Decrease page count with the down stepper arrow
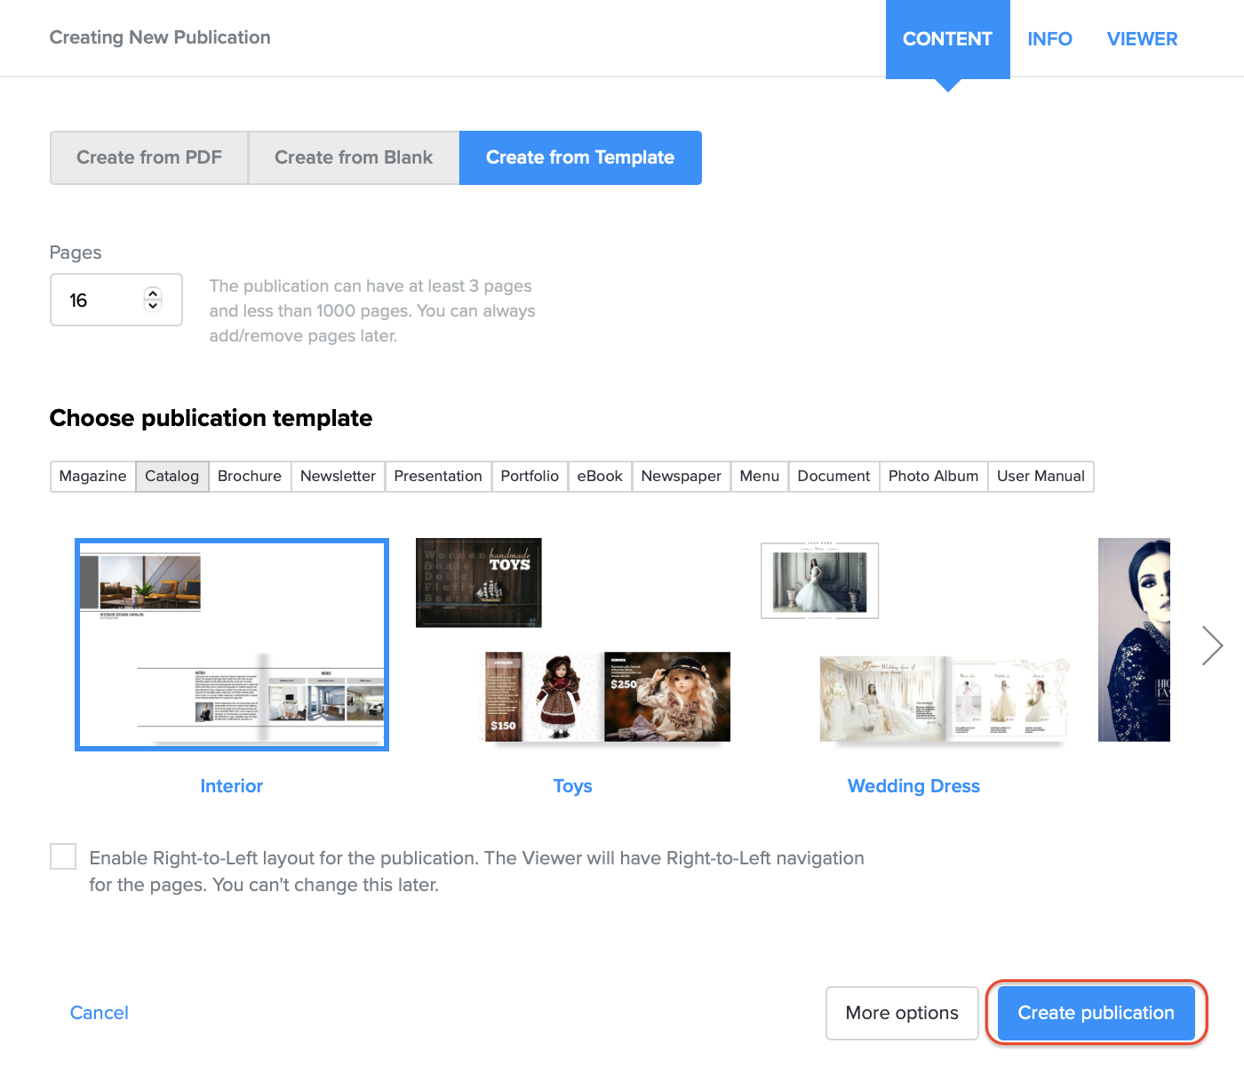The width and height of the screenshot is (1244, 1092). [x=152, y=307]
